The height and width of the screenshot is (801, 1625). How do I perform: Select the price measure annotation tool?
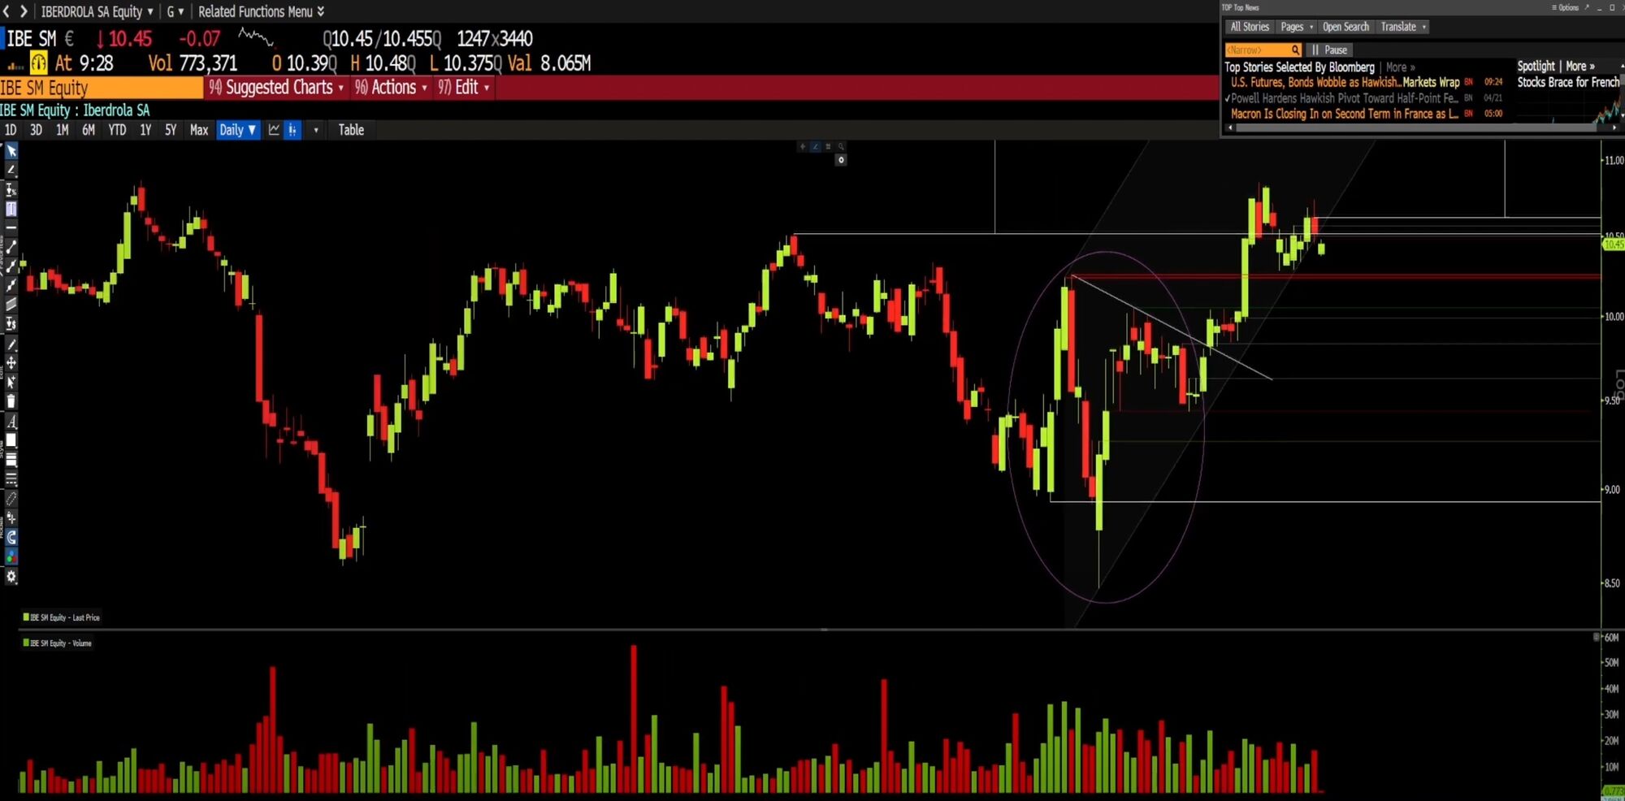[11, 323]
